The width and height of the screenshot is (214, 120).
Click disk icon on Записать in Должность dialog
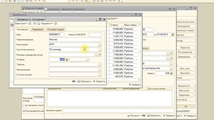(79, 81)
